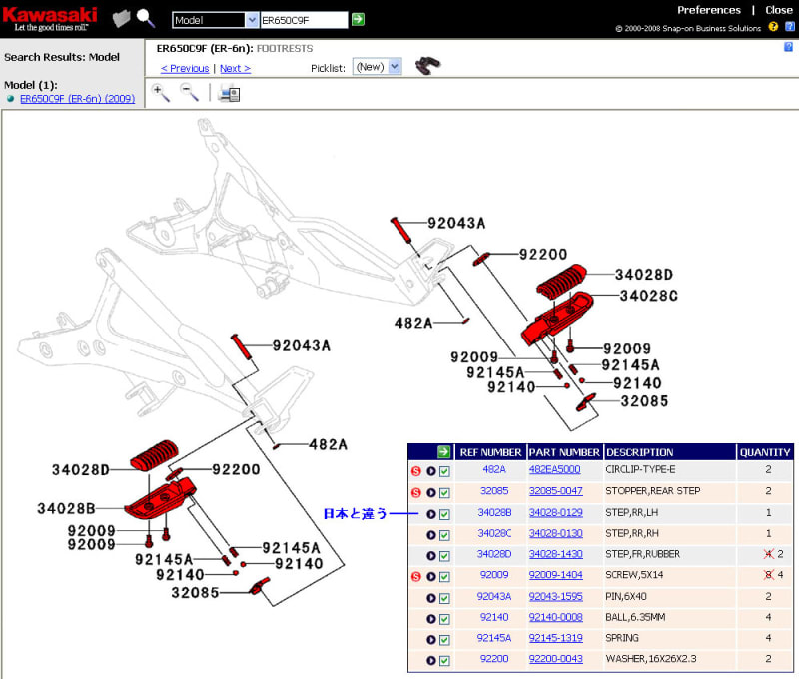Click the QUANTITY column header
799x679 pixels.
765,452
